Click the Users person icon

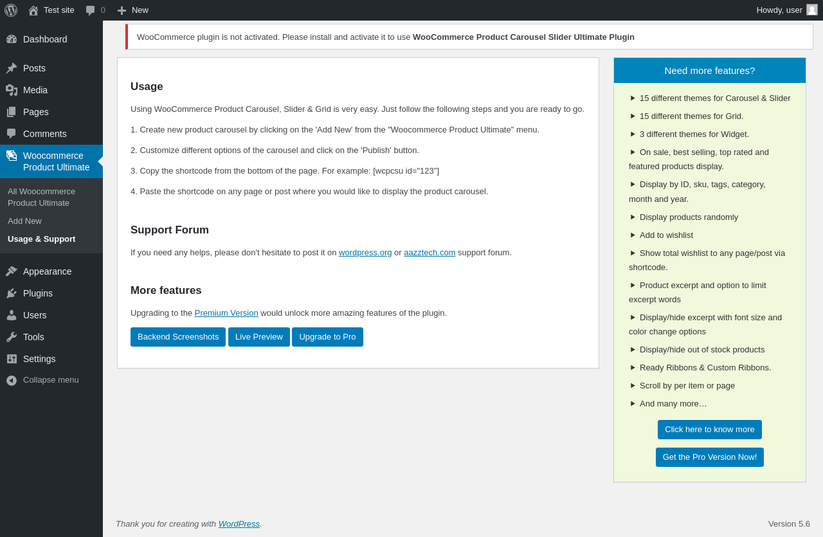point(12,315)
